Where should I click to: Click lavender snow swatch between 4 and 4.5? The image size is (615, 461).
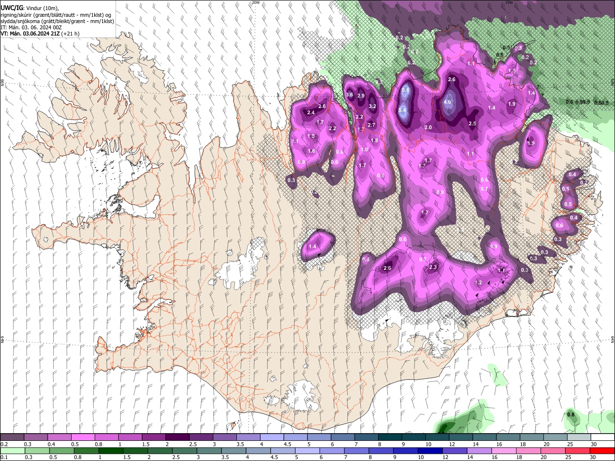[272, 437]
